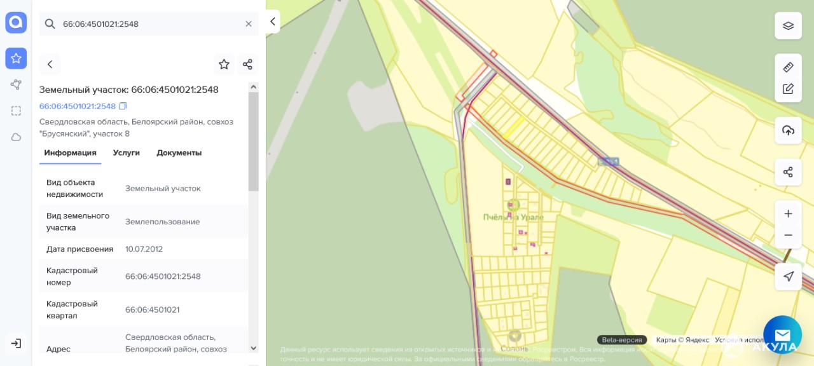Activate the edit drawing tool

(x=788, y=89)
